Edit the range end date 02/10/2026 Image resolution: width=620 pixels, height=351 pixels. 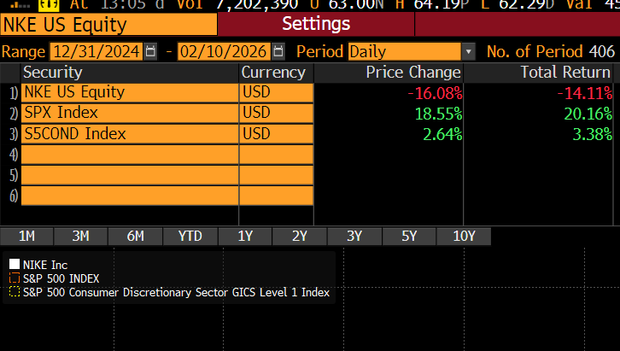(224, 52)
